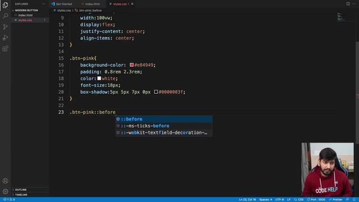Image resolution: width=359 pixels, height=202 pixels.
Task: Select the ::-ms-ticks-before suggestion
Action: [164, 126]
